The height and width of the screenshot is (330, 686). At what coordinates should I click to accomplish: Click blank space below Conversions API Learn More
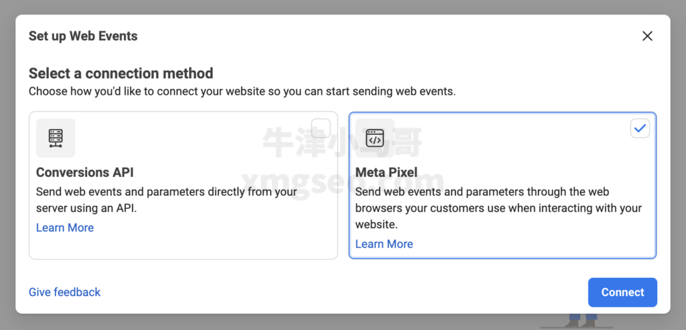(184, 246)
